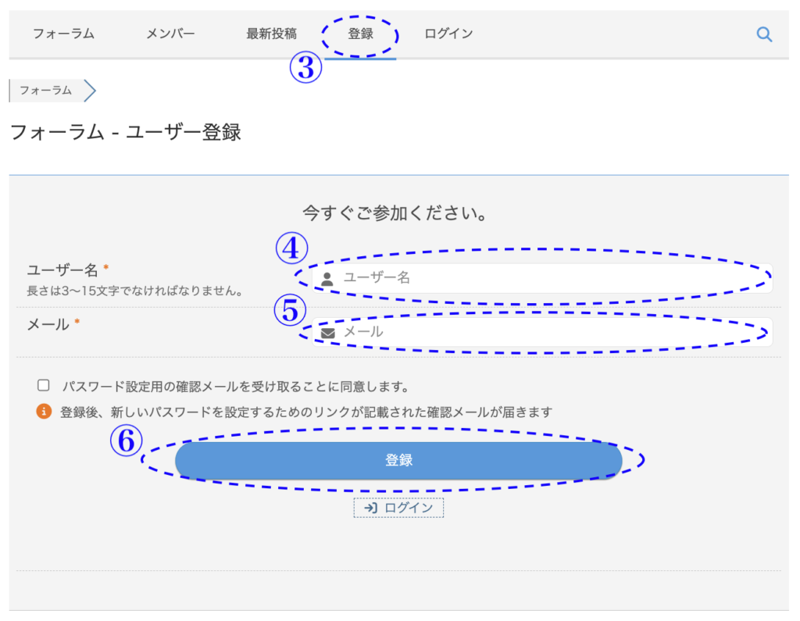Click the breadcrumb chevron arrow after フォーラム
This screenshot has width=800, height=621.
89,91
